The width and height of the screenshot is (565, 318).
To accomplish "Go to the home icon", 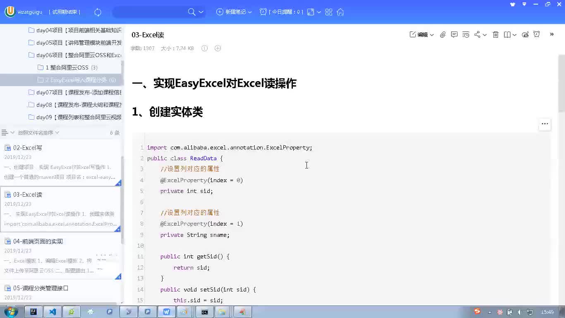I will [340, 12].
